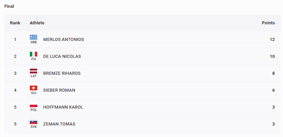Click the Points column header

268,23
